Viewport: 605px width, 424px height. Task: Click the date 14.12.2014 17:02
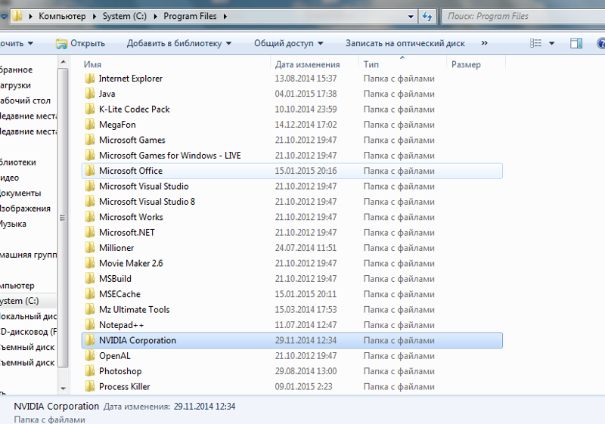[x=306, y=125]
